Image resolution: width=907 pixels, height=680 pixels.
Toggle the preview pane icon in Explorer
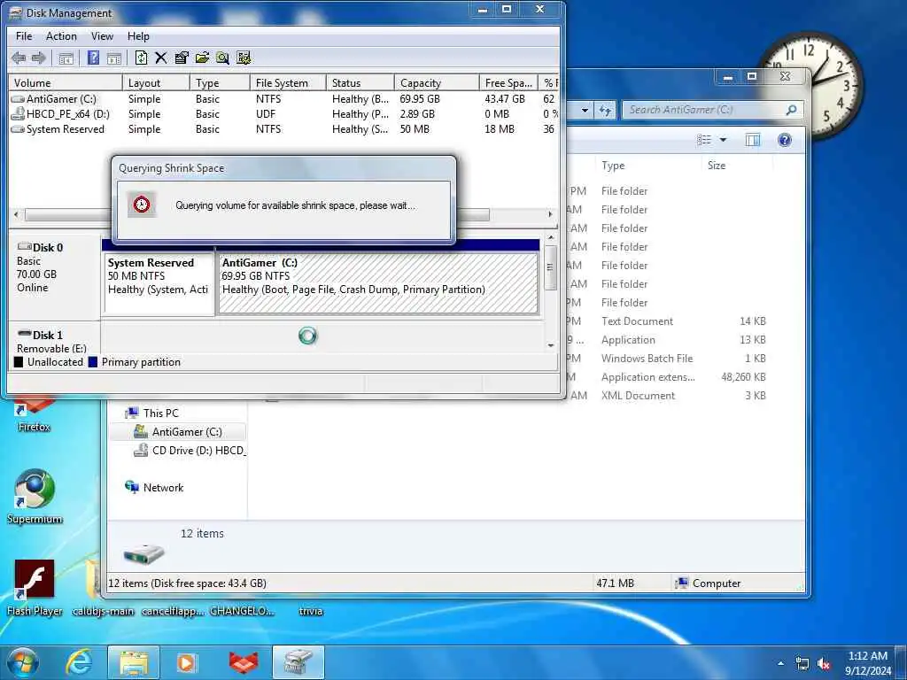[x=753, y=140]
